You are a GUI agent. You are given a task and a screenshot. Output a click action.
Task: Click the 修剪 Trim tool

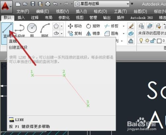tap(112, 26)
